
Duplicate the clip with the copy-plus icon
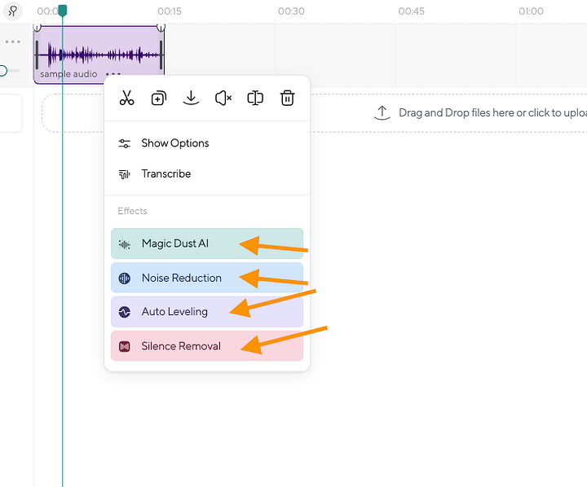point(159,99)
